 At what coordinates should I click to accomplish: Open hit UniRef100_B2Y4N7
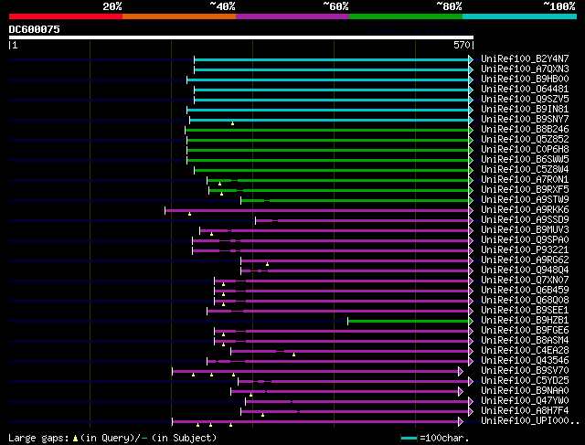pos(525,58)
